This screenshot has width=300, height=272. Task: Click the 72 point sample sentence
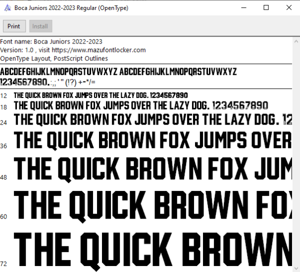tap(153, 251)
